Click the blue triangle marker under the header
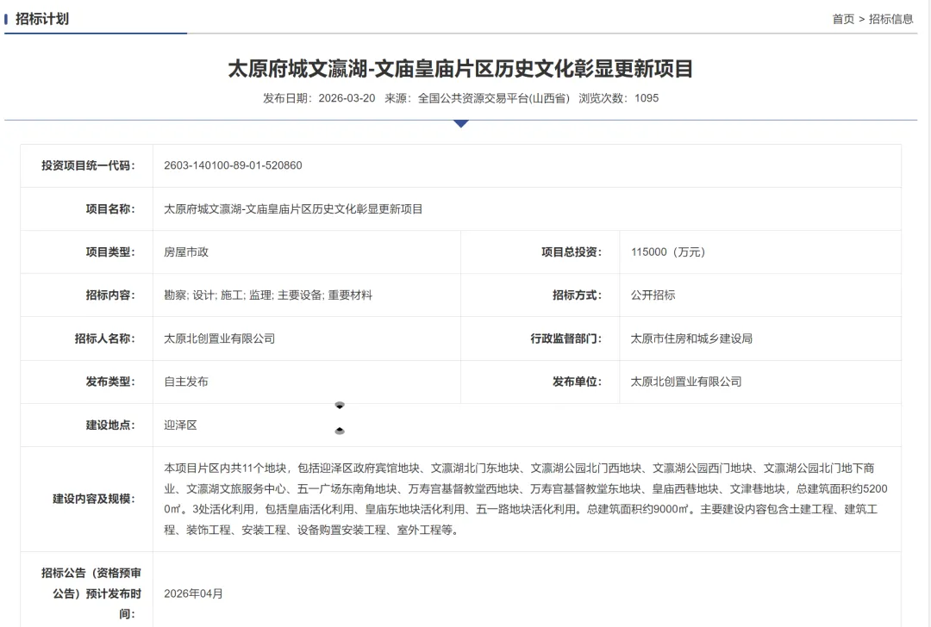Screen dimensions: 931x627 [460, 123]
